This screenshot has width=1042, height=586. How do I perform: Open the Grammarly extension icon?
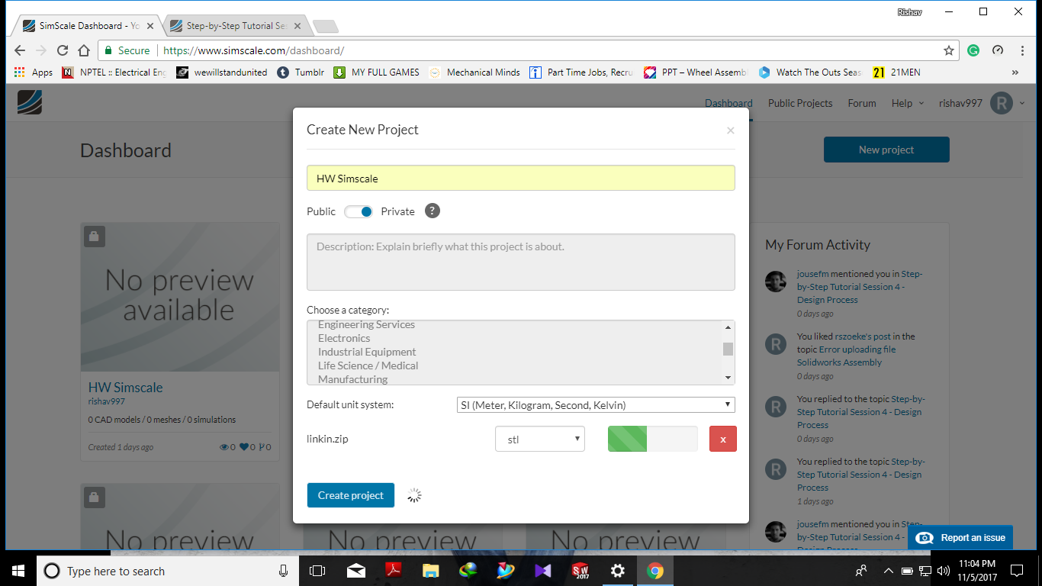click(x=973, y=50)
